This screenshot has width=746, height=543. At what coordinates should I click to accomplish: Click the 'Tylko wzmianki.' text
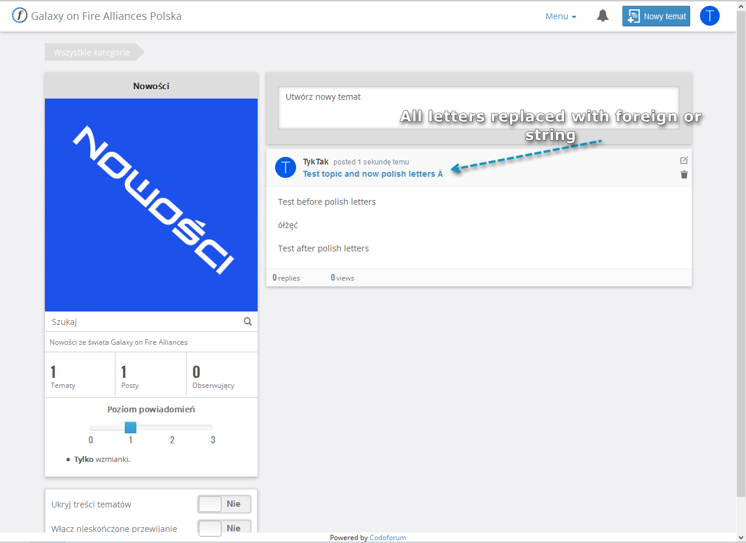pos(102,459)
